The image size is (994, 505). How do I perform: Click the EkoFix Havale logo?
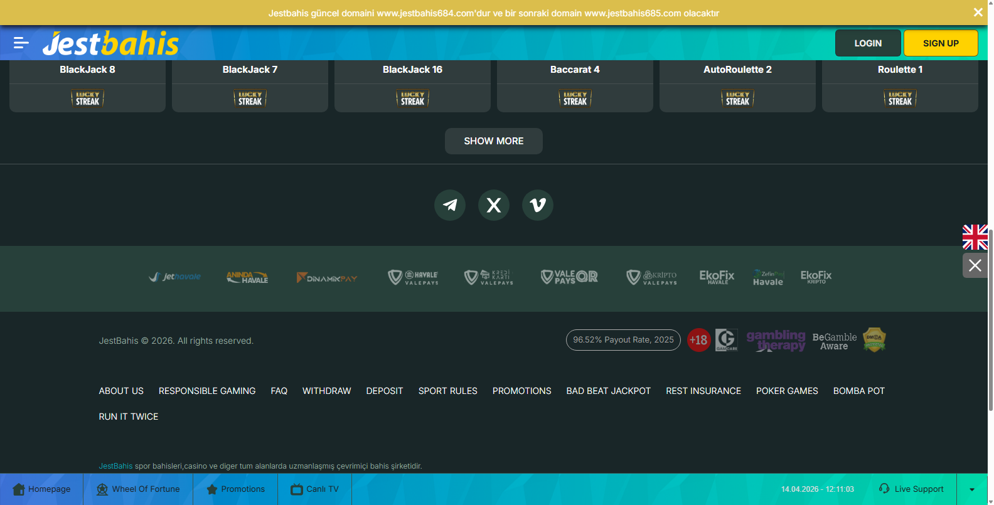pos(717,277)
